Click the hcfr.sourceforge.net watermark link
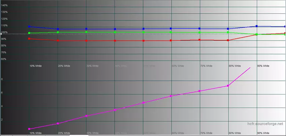This screenshot has width=286, height=136. [264, 124]
